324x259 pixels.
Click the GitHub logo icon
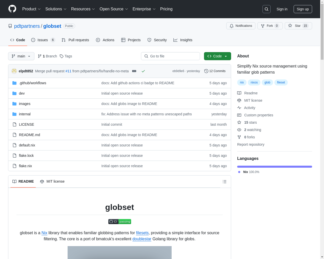[12, 9]
